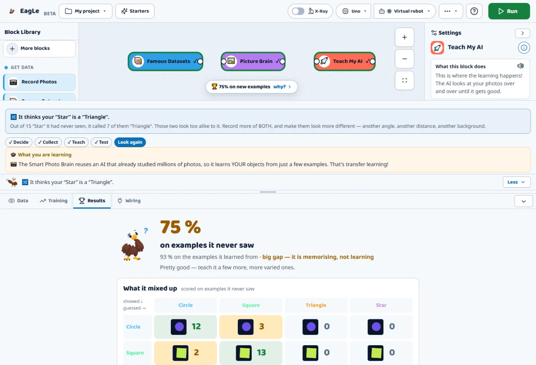Open the My project dropdown

[x=85, y=11]
